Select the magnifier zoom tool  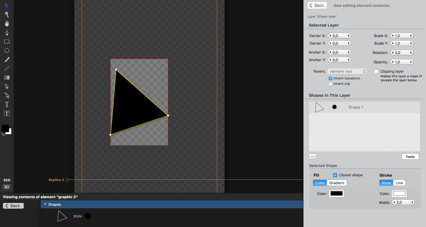pyautogui.click(x=7, y=14)
